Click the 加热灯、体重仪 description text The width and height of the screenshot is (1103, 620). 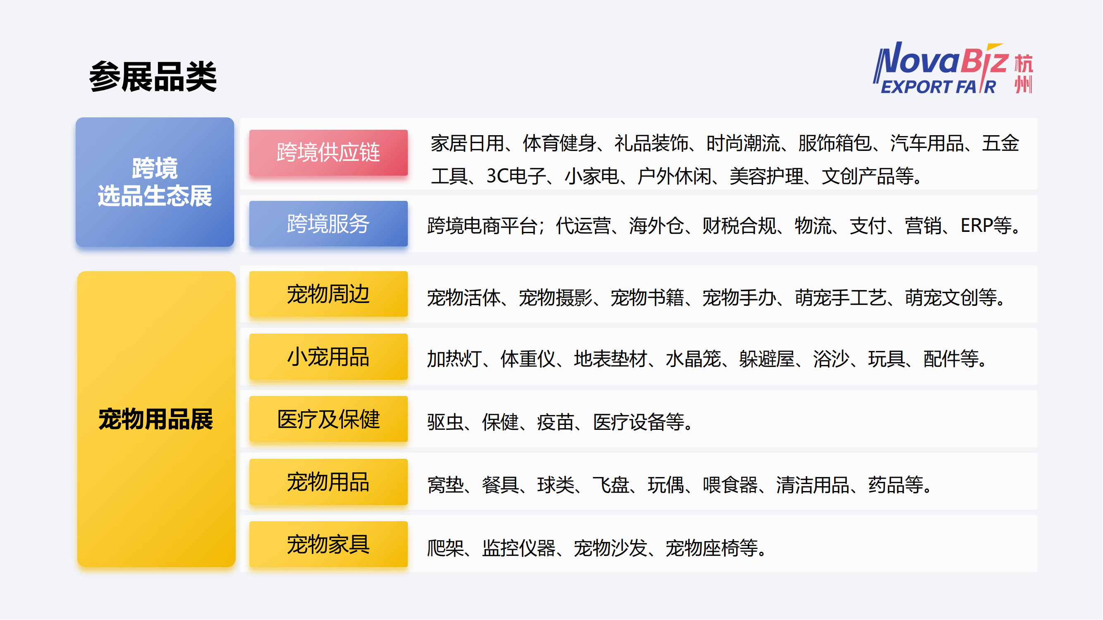[x=707, y=358]
